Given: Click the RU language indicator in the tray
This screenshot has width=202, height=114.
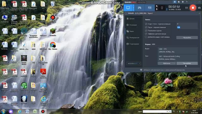Looking at the screenshot, I should (174, 111).
